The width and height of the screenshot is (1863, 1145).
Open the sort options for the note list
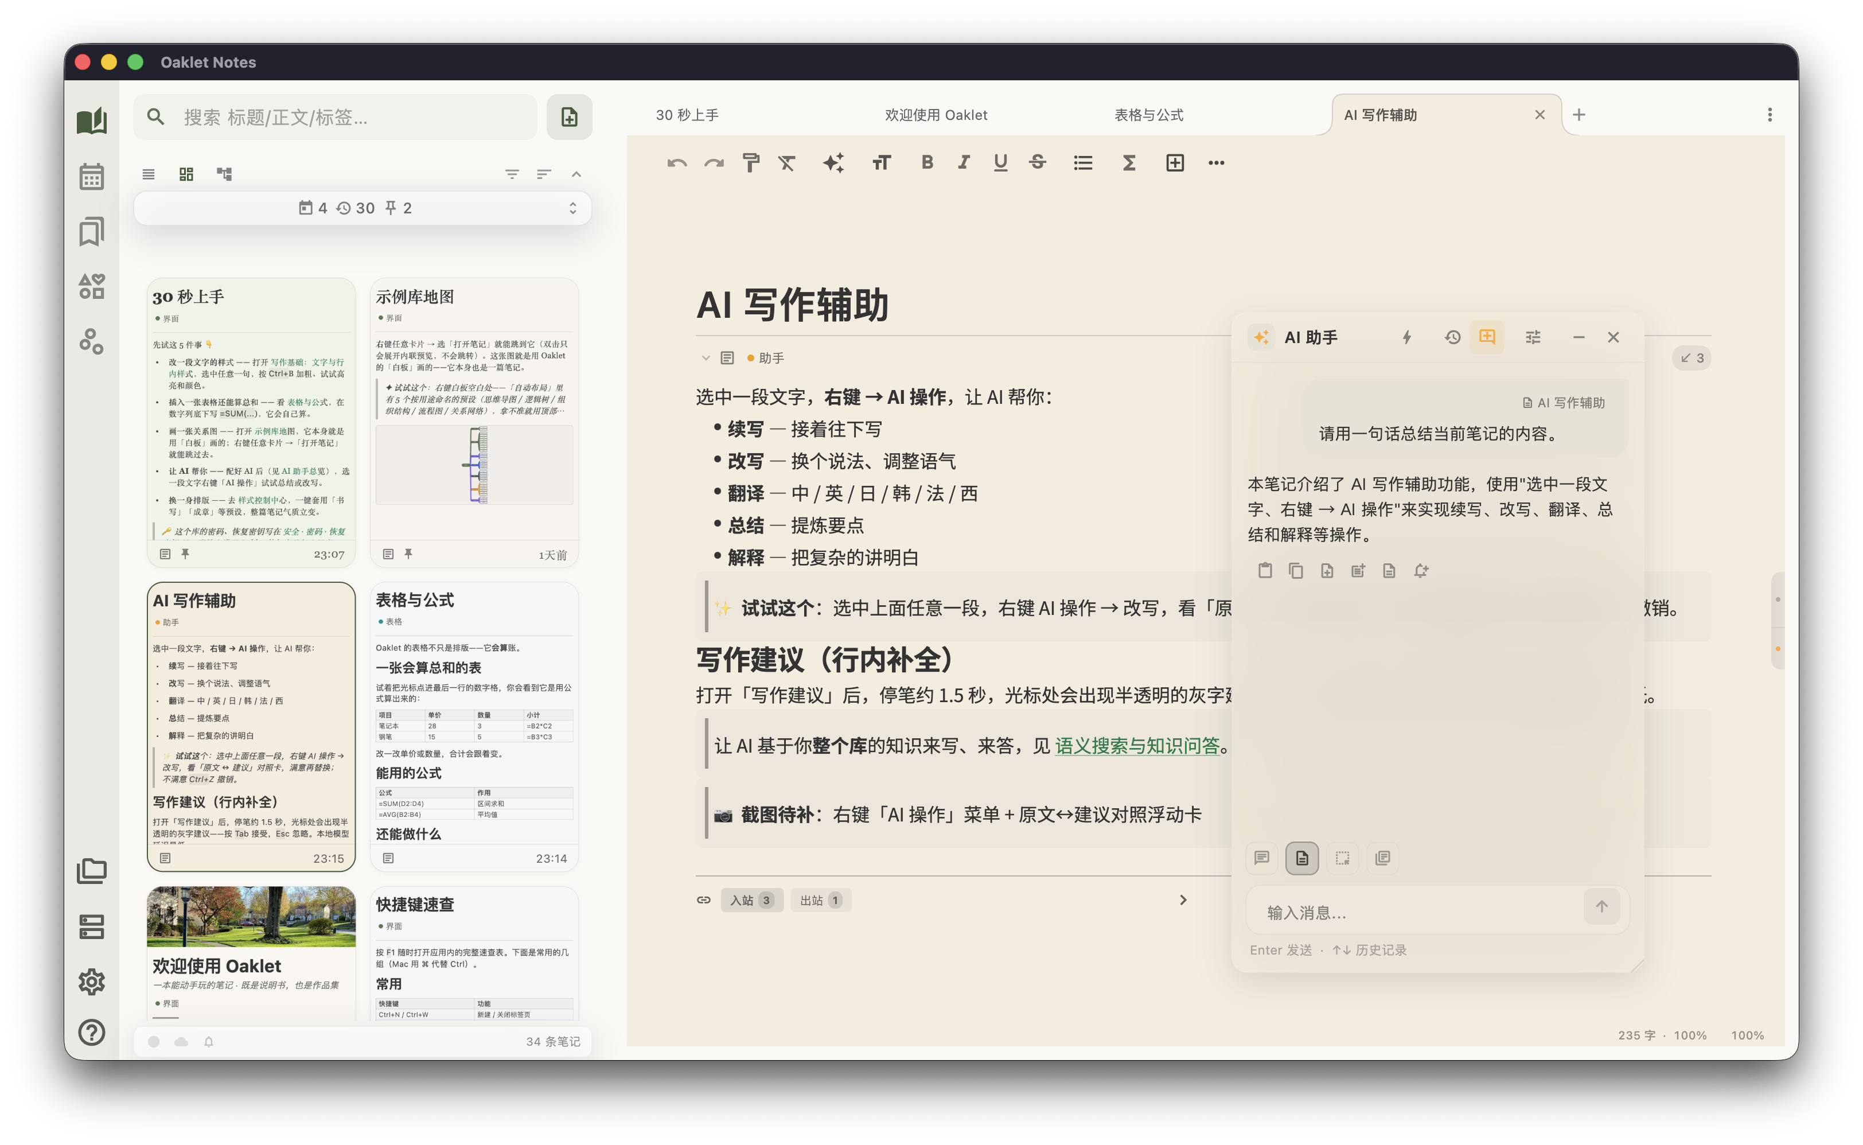coord(544,174)
